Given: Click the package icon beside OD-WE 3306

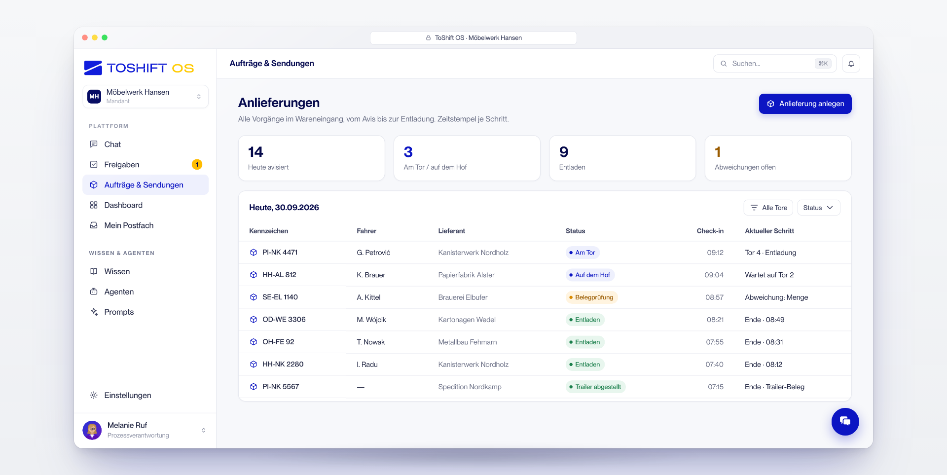Looking at the screenshot, I should click(x=254, y=320).
